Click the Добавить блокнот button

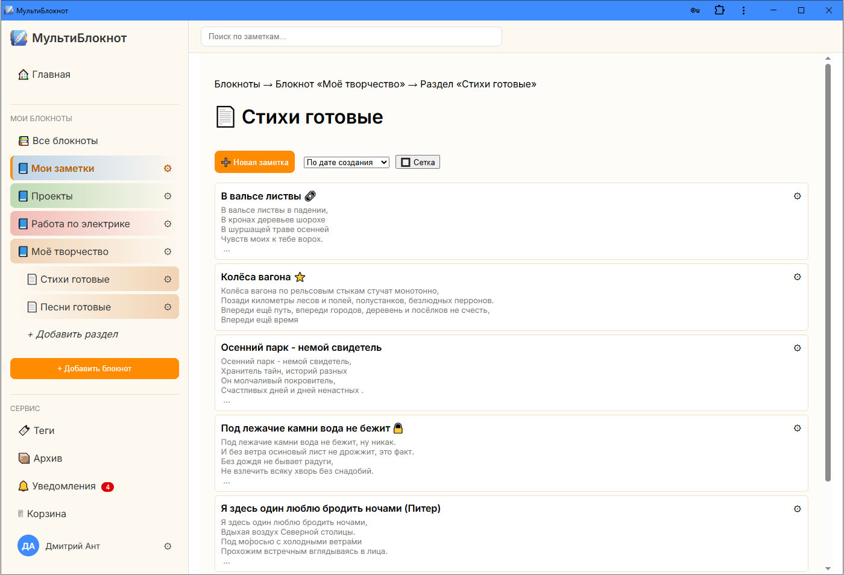coord(95,369)
